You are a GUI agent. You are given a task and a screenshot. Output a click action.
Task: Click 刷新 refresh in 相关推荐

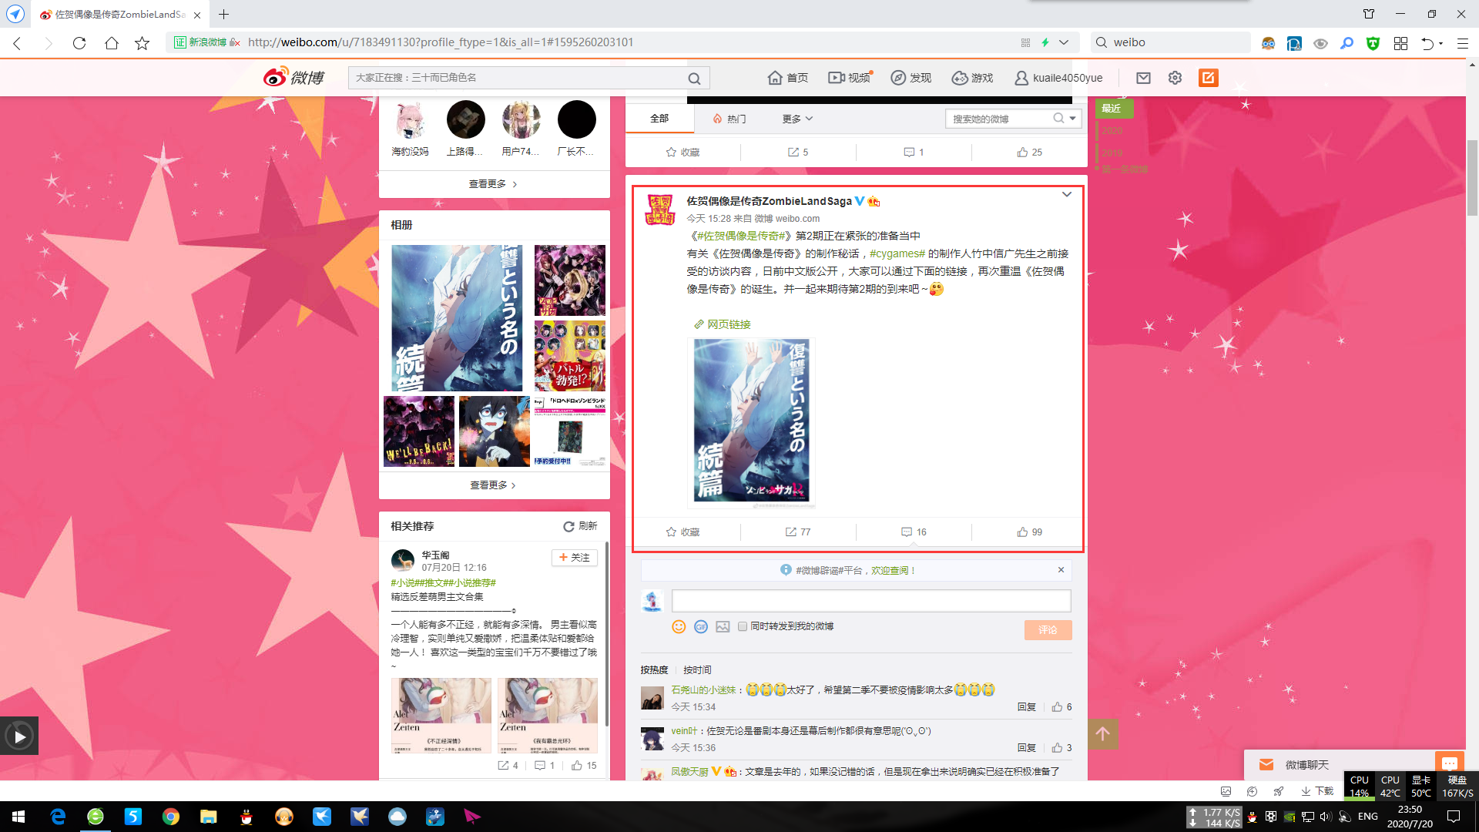(580, 526)
